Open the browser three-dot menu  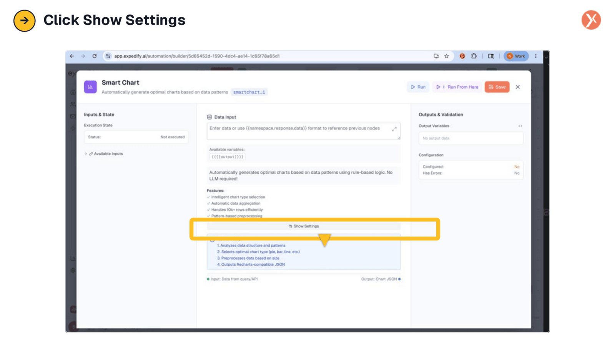click(x=536, y=56)
